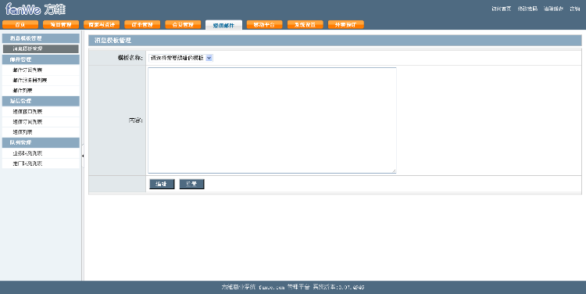Click the 重置 button
This screenshot has width=586, height=294.
pos(191,184)
